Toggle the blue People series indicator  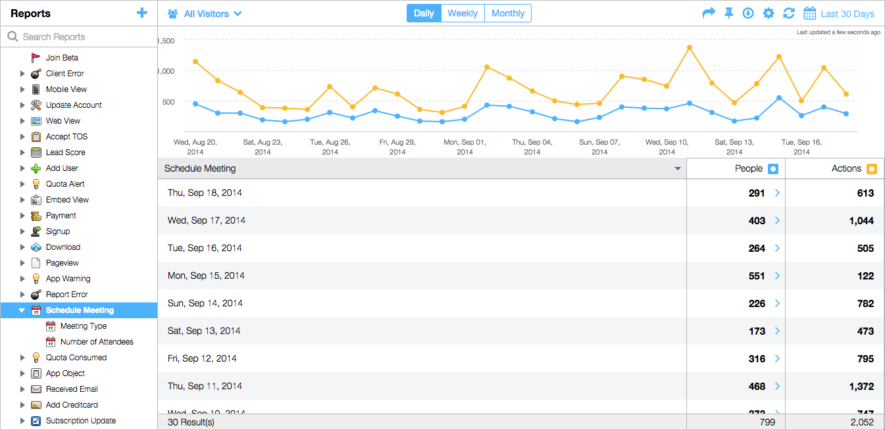(x=774, y=168)
